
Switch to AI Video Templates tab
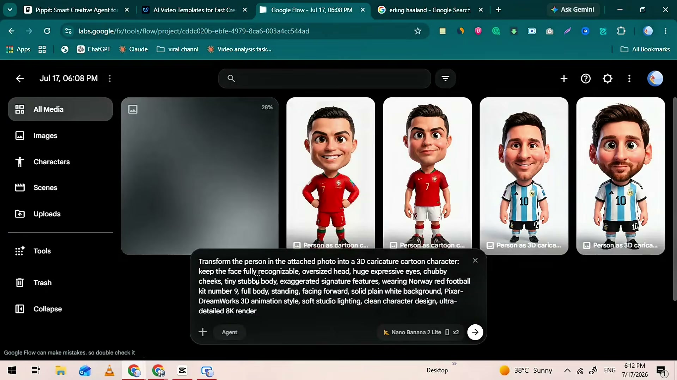(x=194, y=10)
